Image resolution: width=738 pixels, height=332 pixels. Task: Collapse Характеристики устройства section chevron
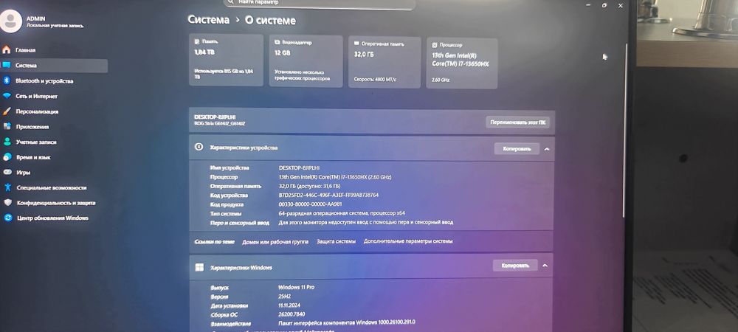546,148
